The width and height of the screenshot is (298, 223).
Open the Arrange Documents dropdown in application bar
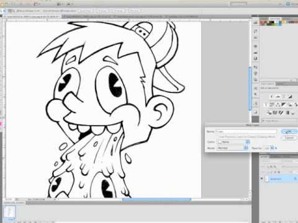point(60,4)
